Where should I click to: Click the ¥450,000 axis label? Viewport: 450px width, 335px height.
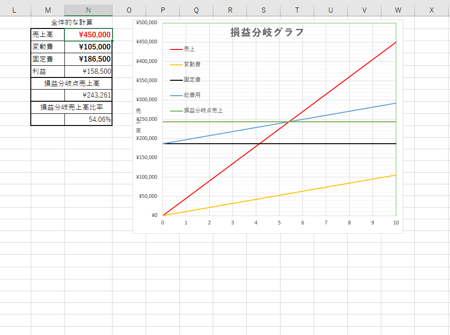pos(147,42)
